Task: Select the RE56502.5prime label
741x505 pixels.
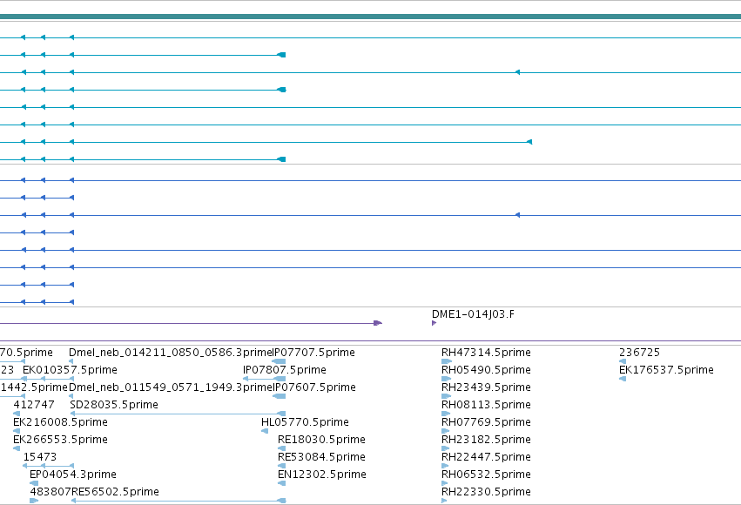Action: [x=115, y=492]
